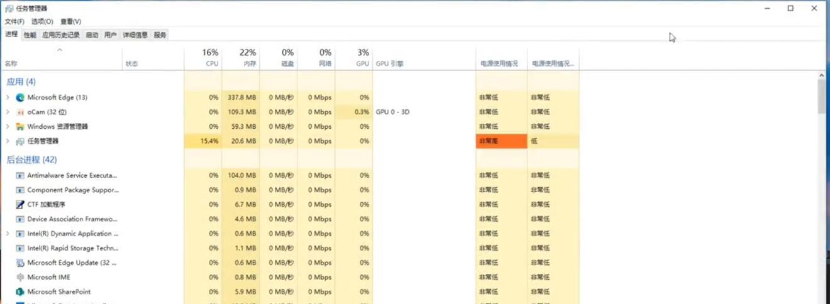
Task: Click the Device Association Framework icon
Action: click(x=20, y=219)
